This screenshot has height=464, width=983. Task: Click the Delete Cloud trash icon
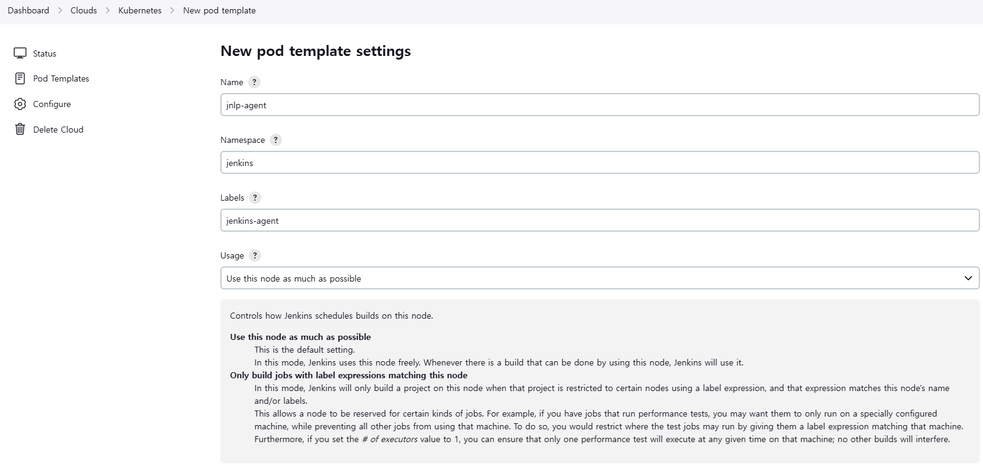20,129
